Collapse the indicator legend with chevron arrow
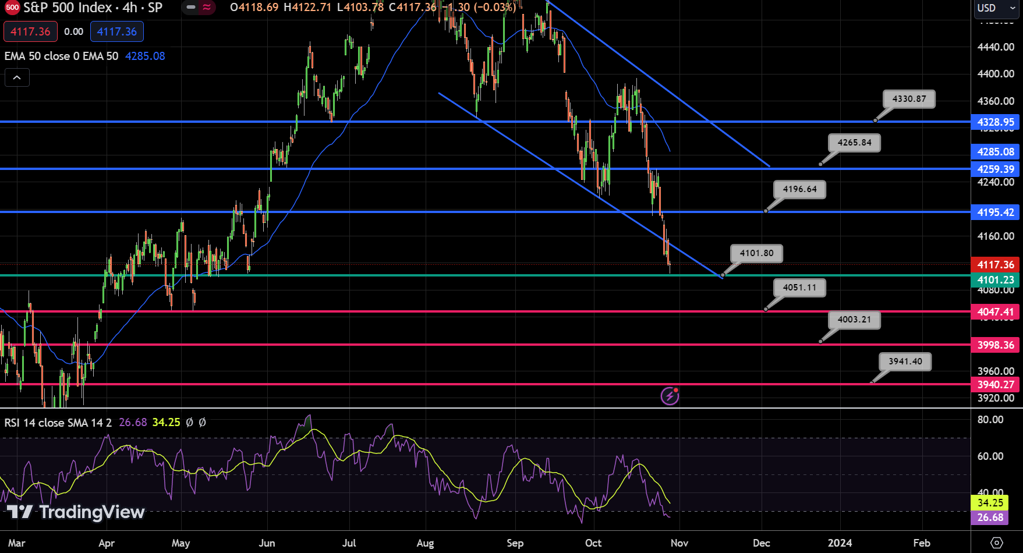Screen dimensions: 1023x553 click(x=17, y=77)
